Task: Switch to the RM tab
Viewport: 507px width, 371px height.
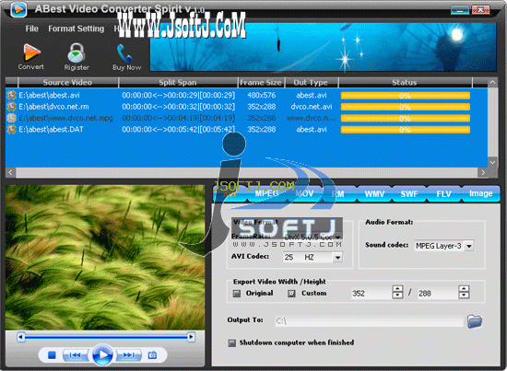Action: click(338, 193)
